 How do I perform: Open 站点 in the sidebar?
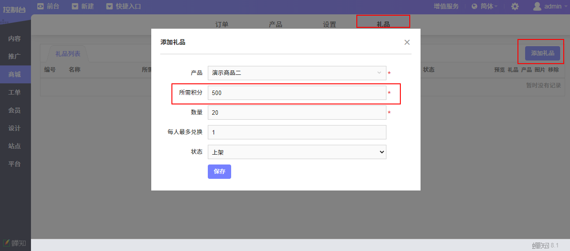coord(15,146)
